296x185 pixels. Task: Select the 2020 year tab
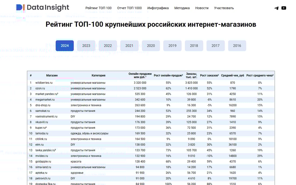(x=151, y=46)
